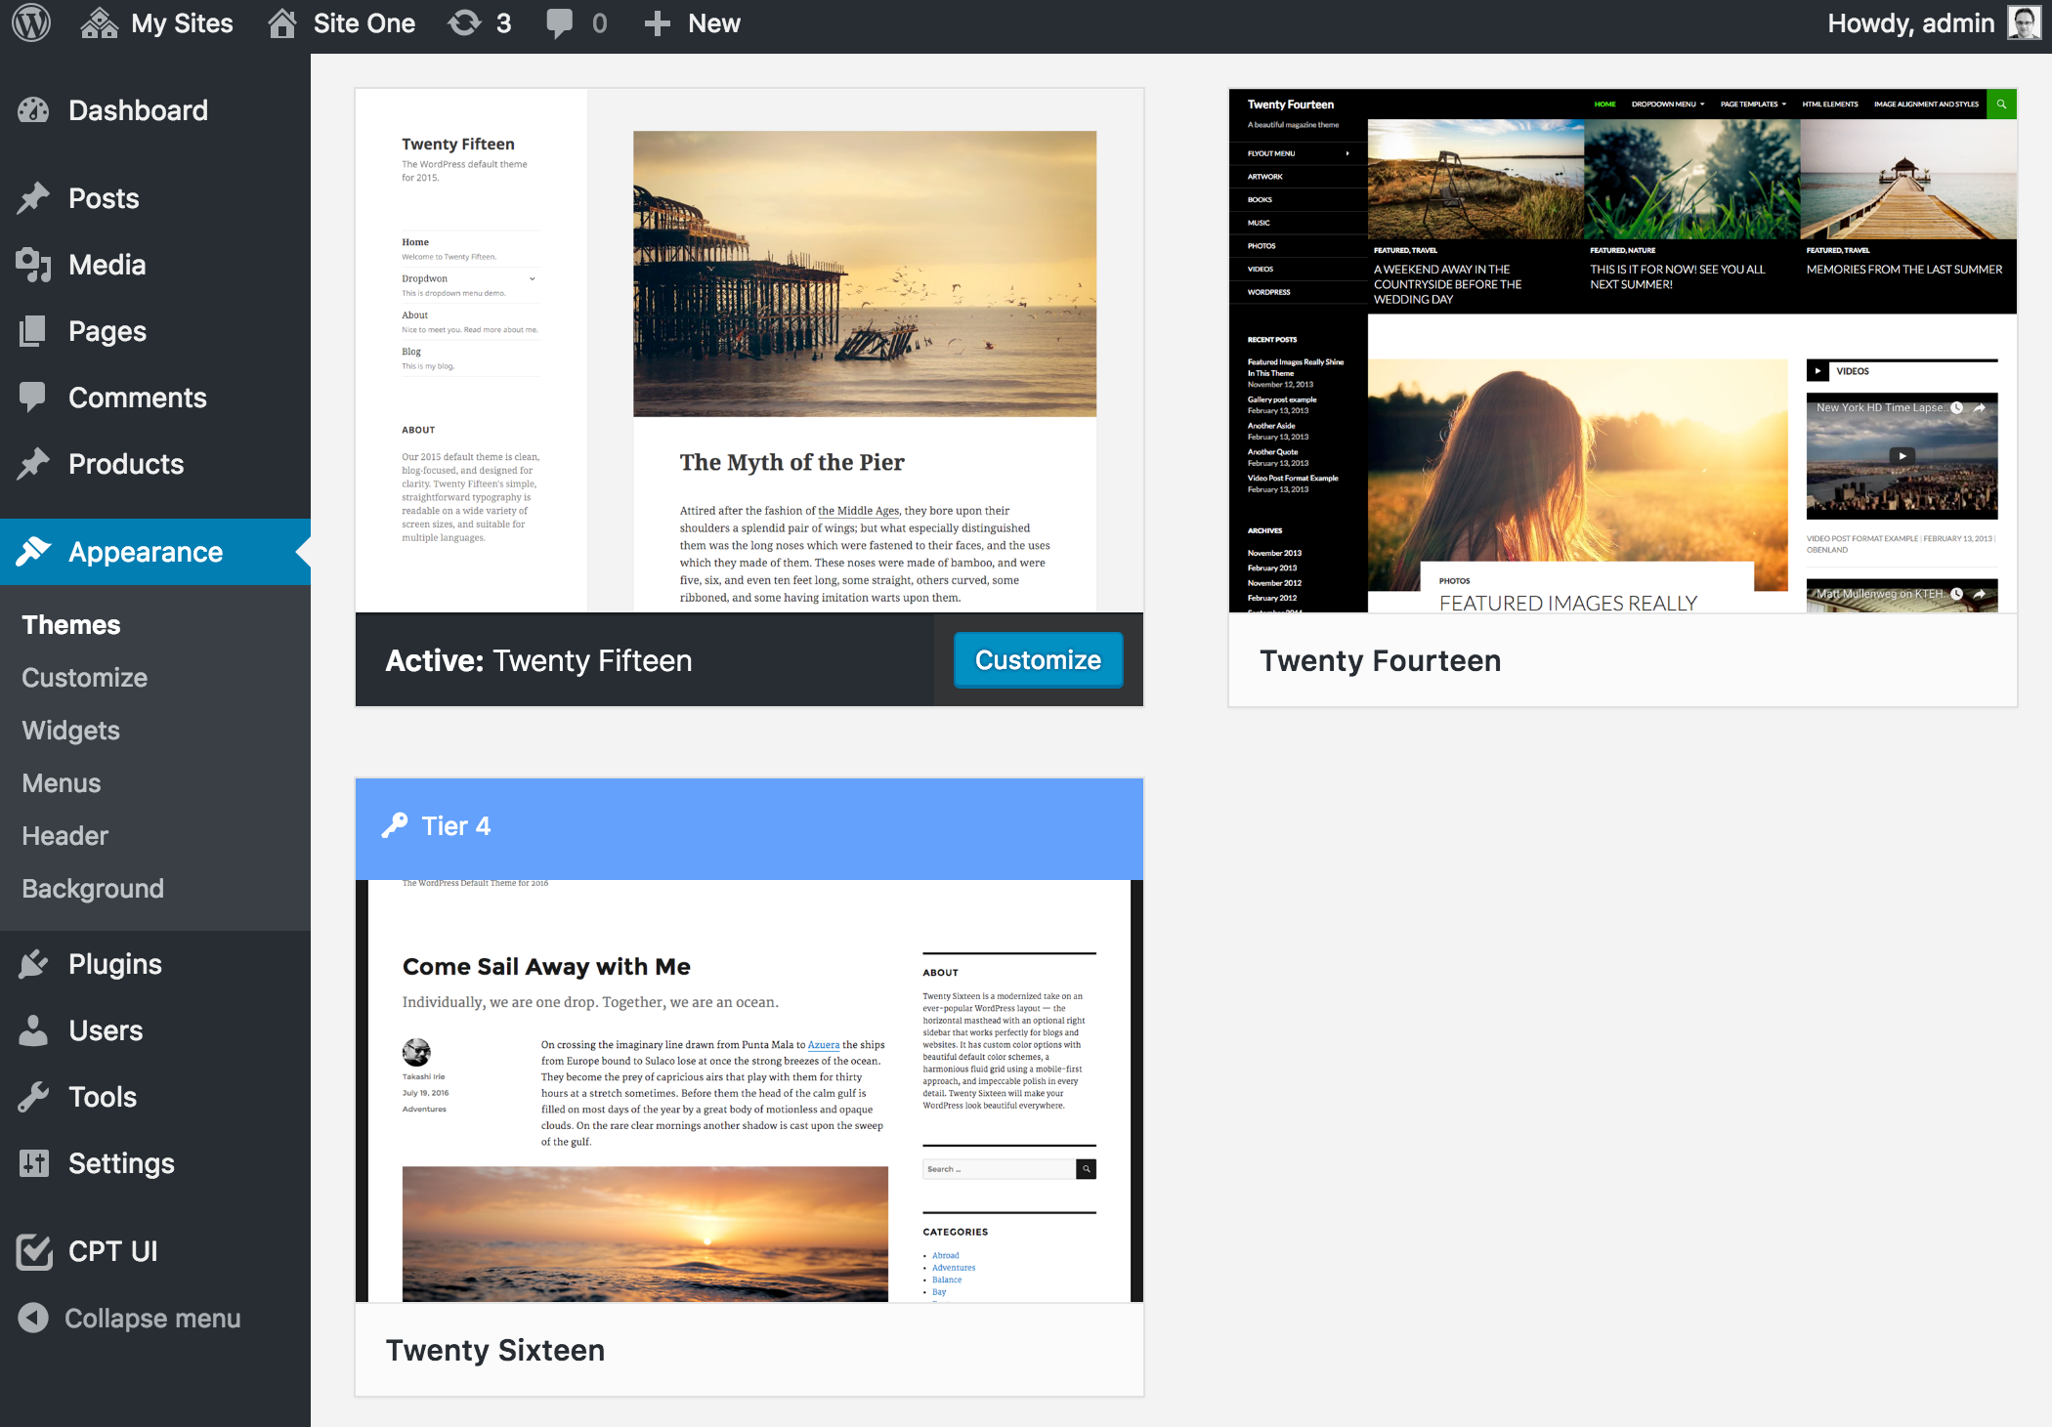
Task: Click the Tier 4 key icon
Action: pos(394,826)
